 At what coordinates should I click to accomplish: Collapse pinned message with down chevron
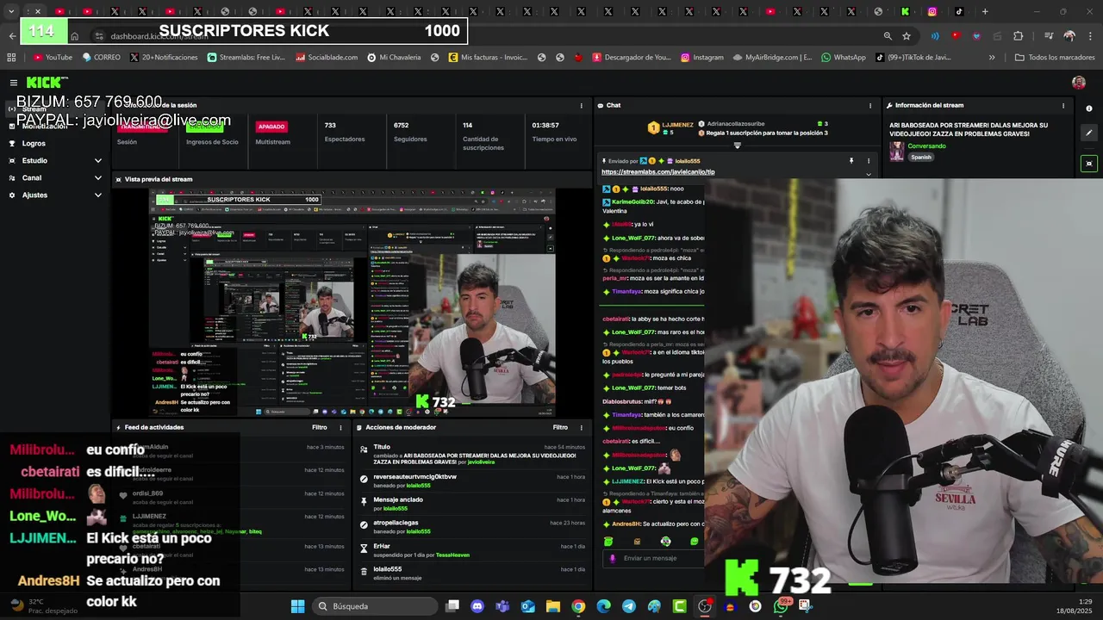click(x=869, y=174)
